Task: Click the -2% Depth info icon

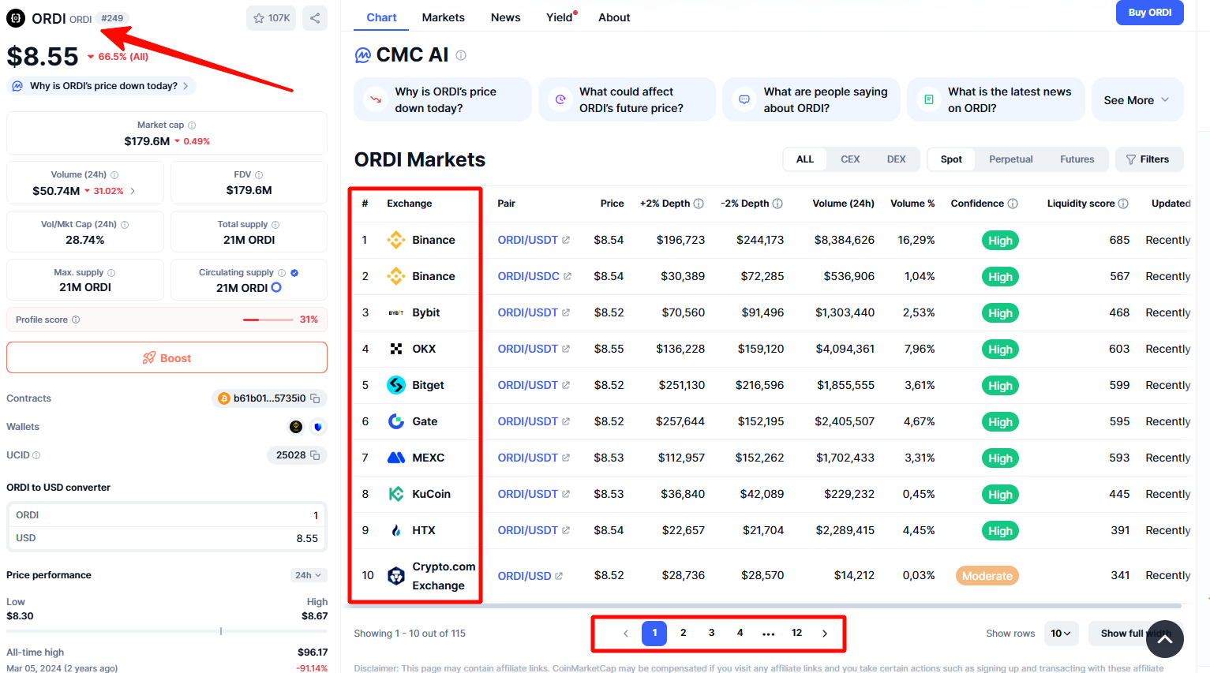Action: click(x=777, y=204)
